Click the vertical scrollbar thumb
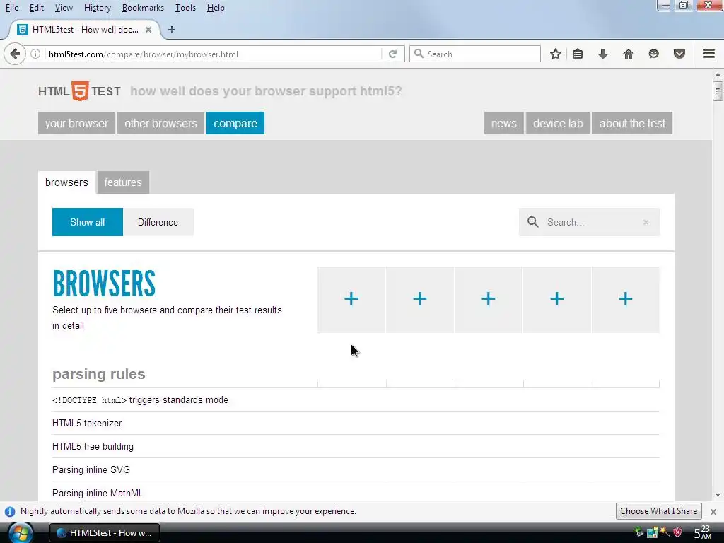724x543 pixels. coord(717,90)
